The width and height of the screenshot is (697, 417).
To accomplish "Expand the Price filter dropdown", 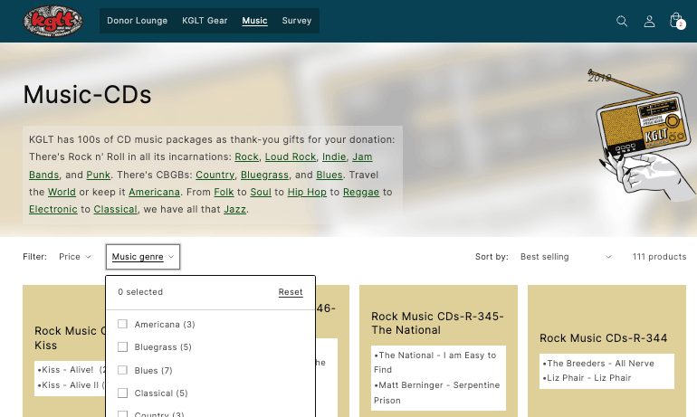I will point(74,257).
